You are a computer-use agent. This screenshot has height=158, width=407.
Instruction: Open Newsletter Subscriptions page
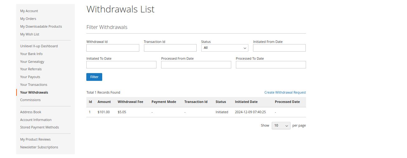coord(39,147)
